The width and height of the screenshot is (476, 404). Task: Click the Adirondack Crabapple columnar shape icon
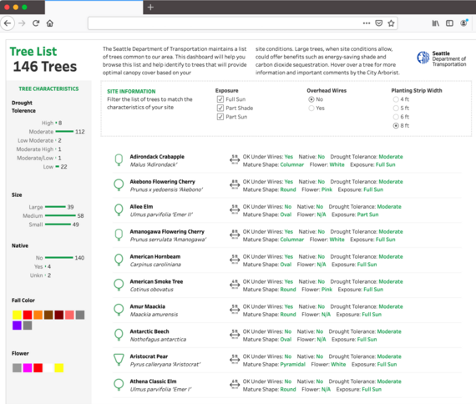[x=119, y=159]
